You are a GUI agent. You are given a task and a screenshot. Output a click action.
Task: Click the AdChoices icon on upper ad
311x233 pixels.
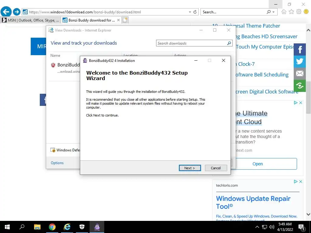296,103
